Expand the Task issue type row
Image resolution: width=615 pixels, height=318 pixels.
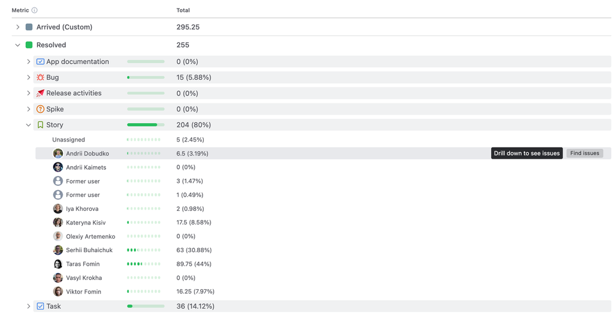click(x=28, y=306)
